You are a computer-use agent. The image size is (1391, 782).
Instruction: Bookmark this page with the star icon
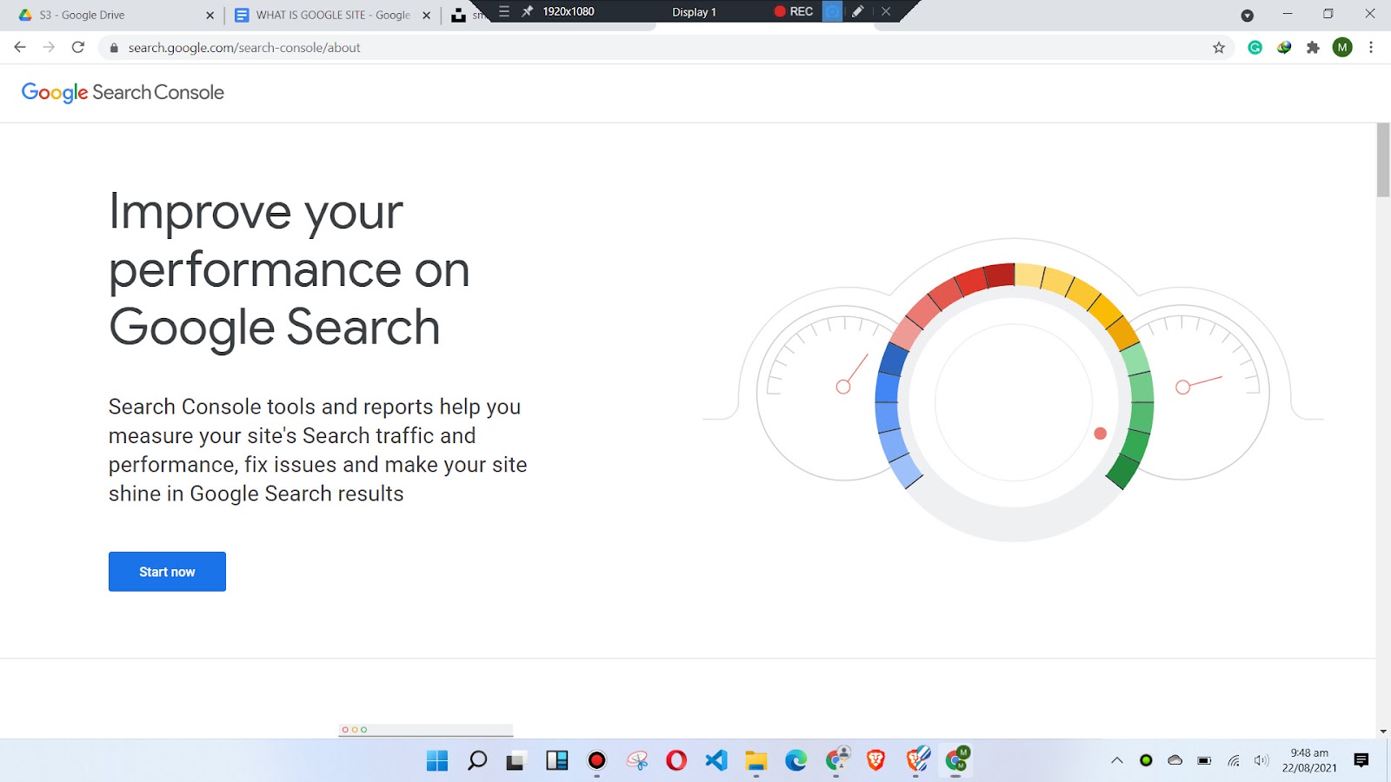tap(1219, 48)
